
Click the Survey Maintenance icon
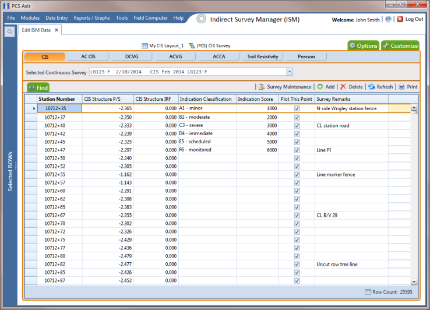click(x=262, y=87)
